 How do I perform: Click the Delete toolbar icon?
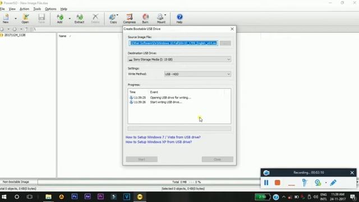click(x=95, y=19)
